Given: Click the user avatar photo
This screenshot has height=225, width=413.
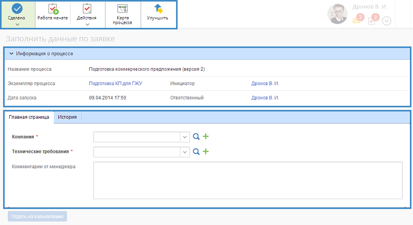Looking at the screenshot, I should coord(338,14).
